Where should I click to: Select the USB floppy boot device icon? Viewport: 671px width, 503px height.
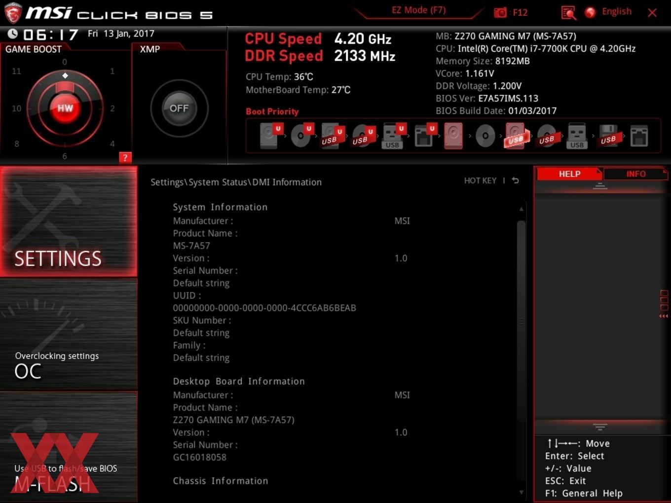click(x=609, y=136)
